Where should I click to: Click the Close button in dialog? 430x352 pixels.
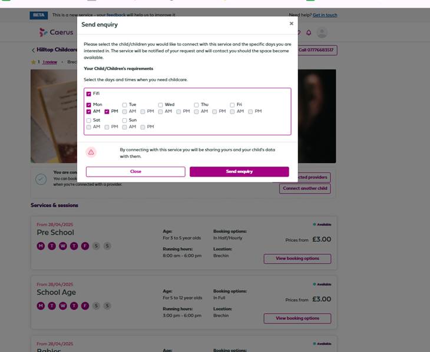click(135, 172)
